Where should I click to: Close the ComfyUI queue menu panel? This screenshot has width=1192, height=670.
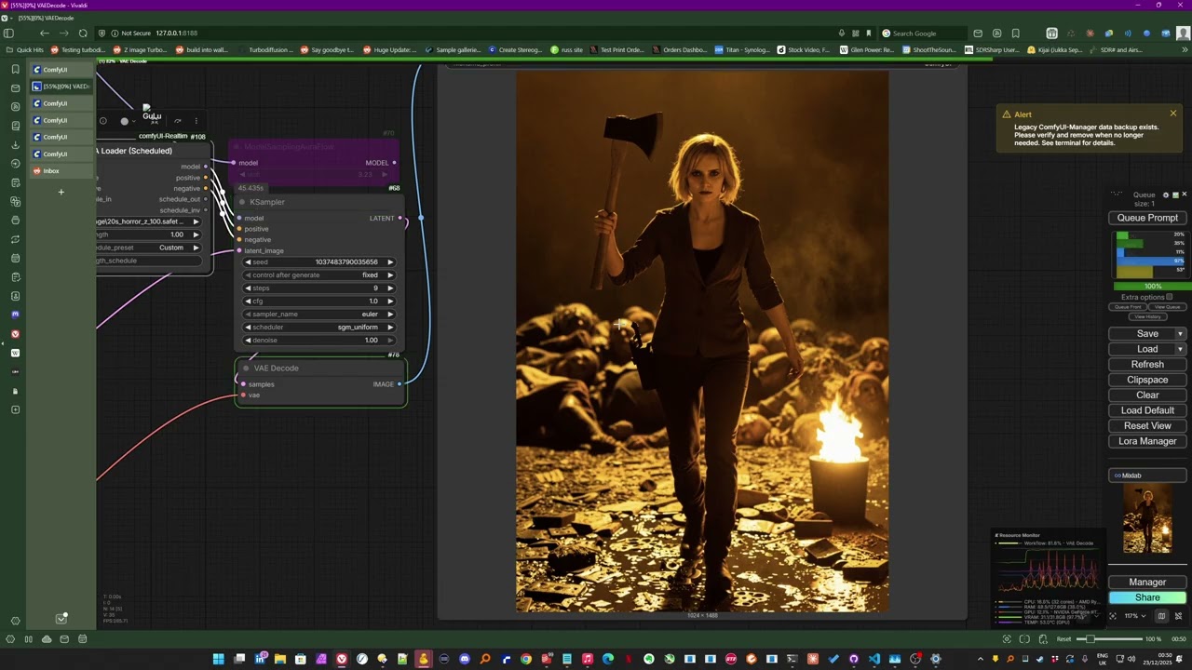click(x=1184, y=194)
